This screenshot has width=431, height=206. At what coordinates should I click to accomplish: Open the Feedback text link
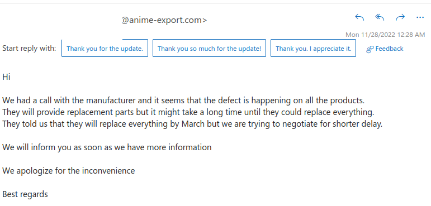[389, 49]
